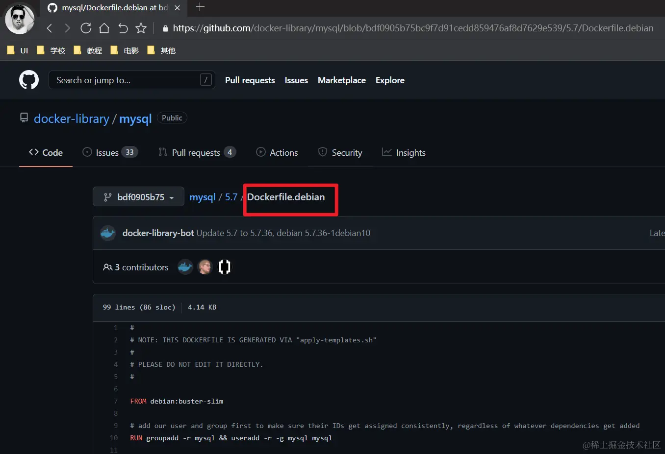This screenshot has height=454, width=665.
Task: Click the second contributor face avatar
Action: pos(205,267)
